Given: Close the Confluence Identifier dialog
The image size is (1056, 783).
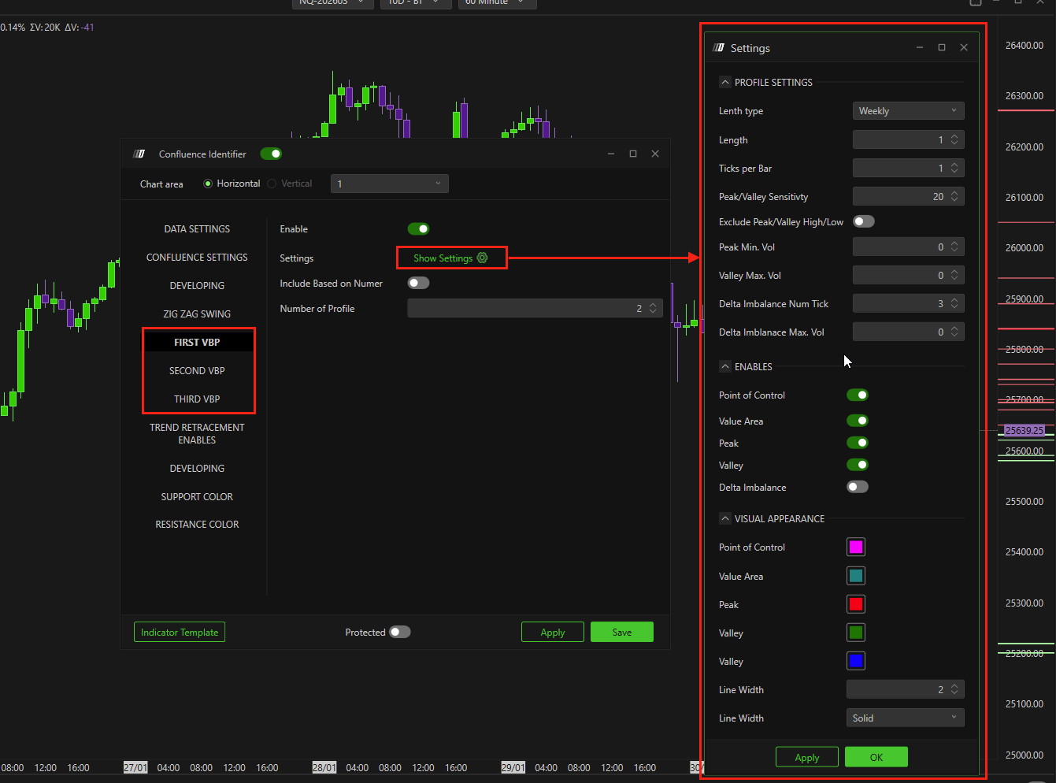Looking at the screenshot, I should tap(655, 154).
